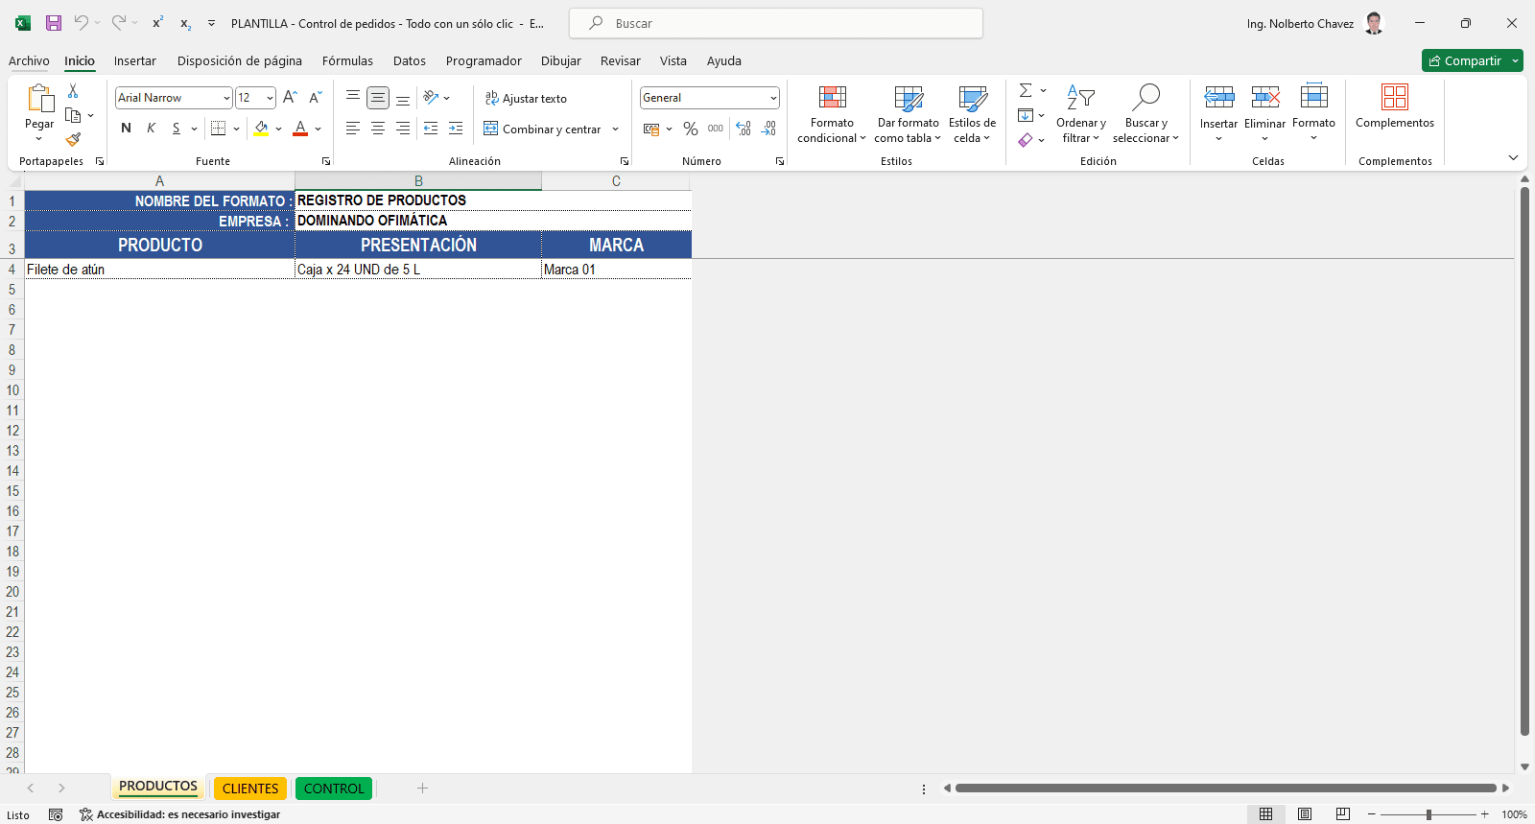Open Formato condicional menu
Viewport: 1535px width, 824px height.
[x=831, y=115]
